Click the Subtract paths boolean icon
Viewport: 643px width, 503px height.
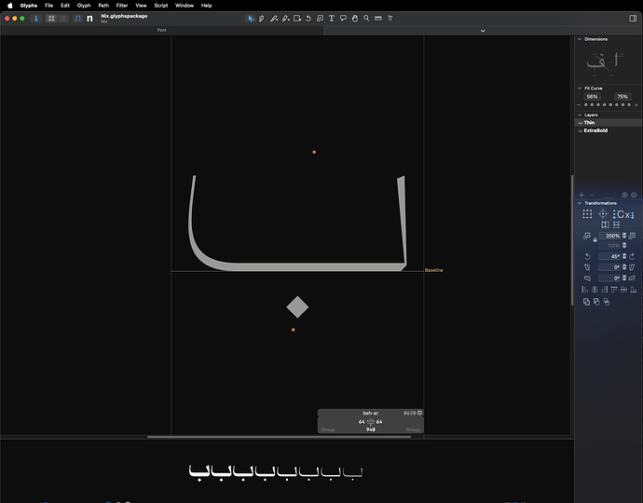596,302
